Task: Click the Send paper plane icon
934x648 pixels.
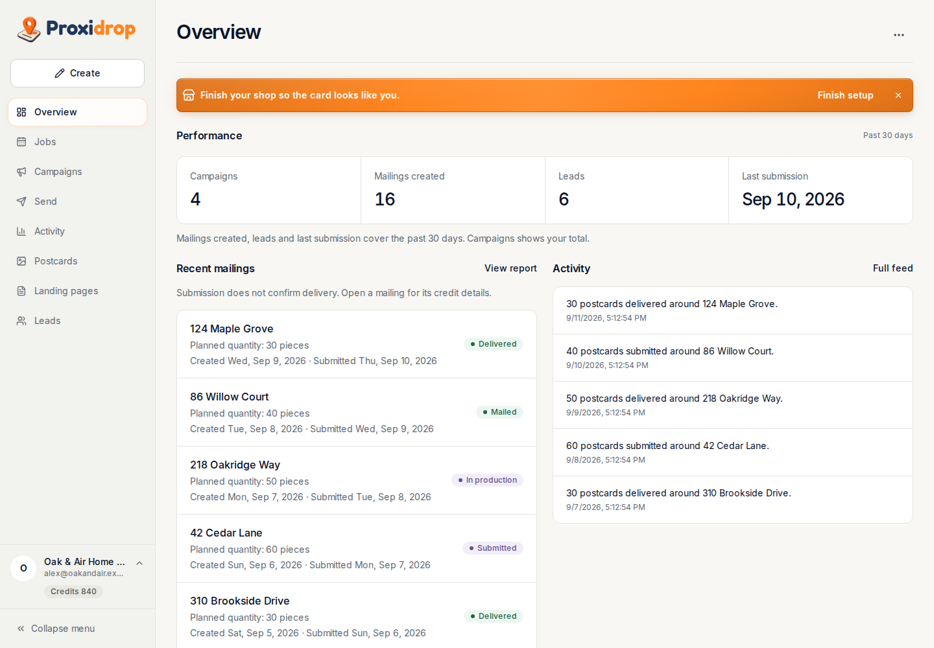Action: [21, 202]
